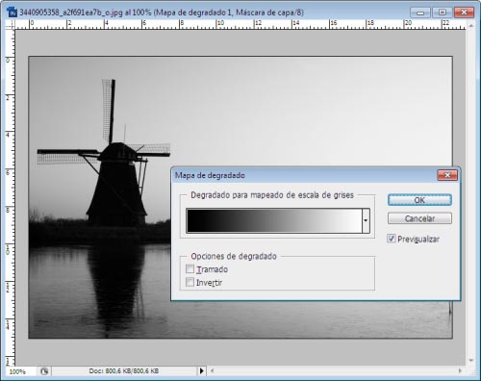Enable the Tramado checkbox

190,268
